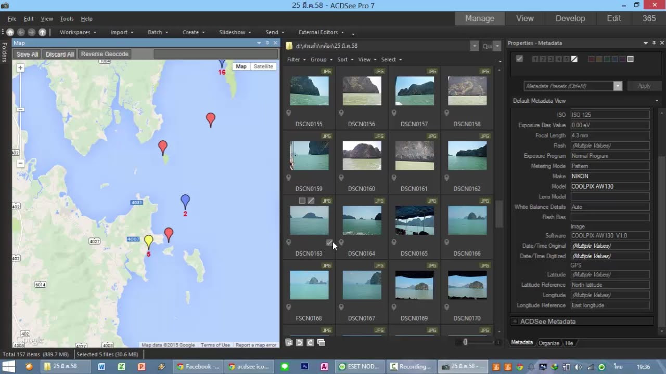Image resolution: width=666 pixels, height=374 pixels.
Task: Select the blue map pin 2
Action: pyautogui.click(x=185, y=202)
